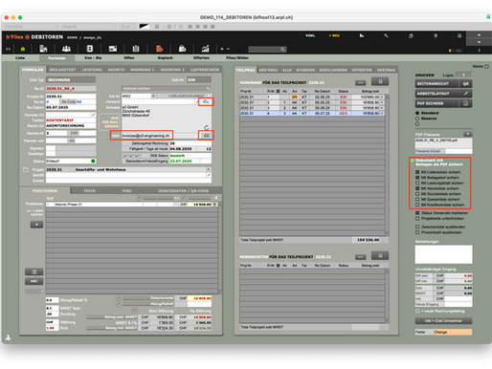Switch to the Offen tab
The width and height of the screenshot is (492, 369).
click(129, 58)
